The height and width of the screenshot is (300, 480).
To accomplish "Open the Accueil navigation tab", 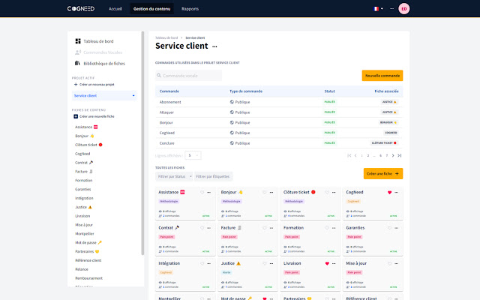I will coord(115,9).
